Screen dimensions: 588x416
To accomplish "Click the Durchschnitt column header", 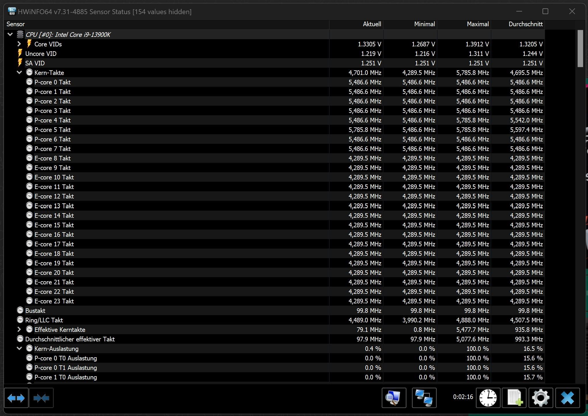I will click(x=525, y=24).
